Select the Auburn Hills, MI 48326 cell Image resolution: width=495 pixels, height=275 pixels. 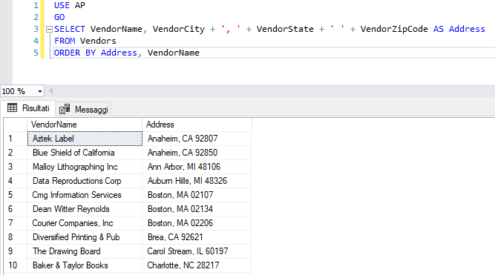(x=197, y=181)
